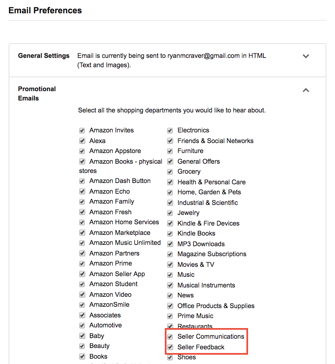Toggle the General Offers checkbox

pyautogui.click(x=170, y=161)
